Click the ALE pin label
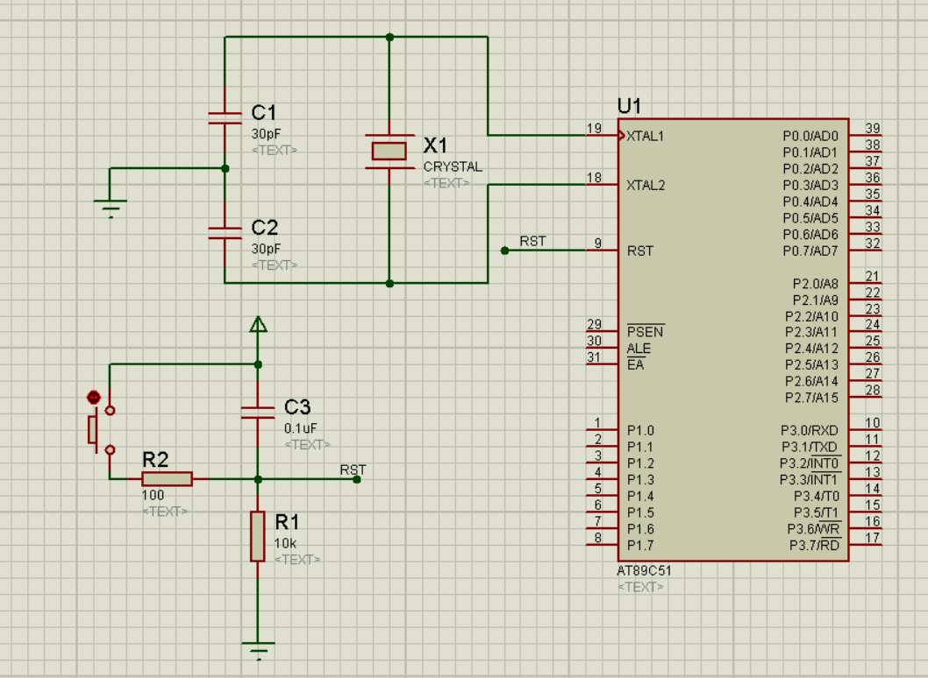 639,348
